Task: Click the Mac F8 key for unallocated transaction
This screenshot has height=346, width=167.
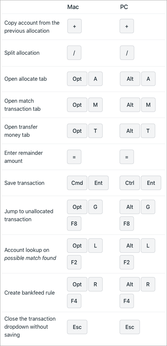Action: tap(74, 224)
